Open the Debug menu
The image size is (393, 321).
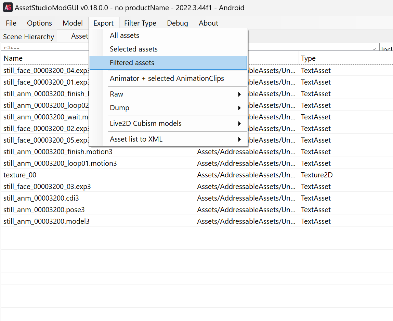178,23
